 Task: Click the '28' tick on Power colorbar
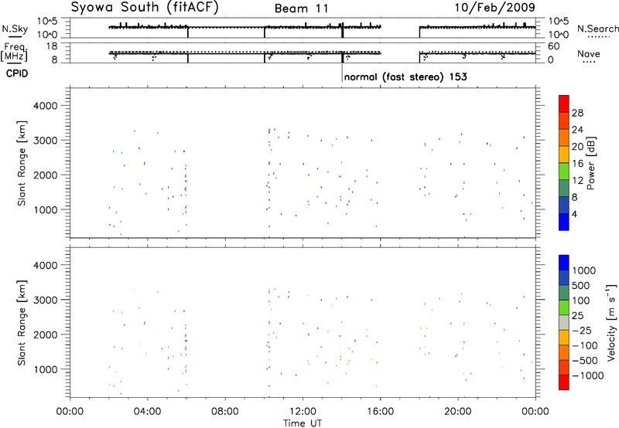click(x=577, y=113)
